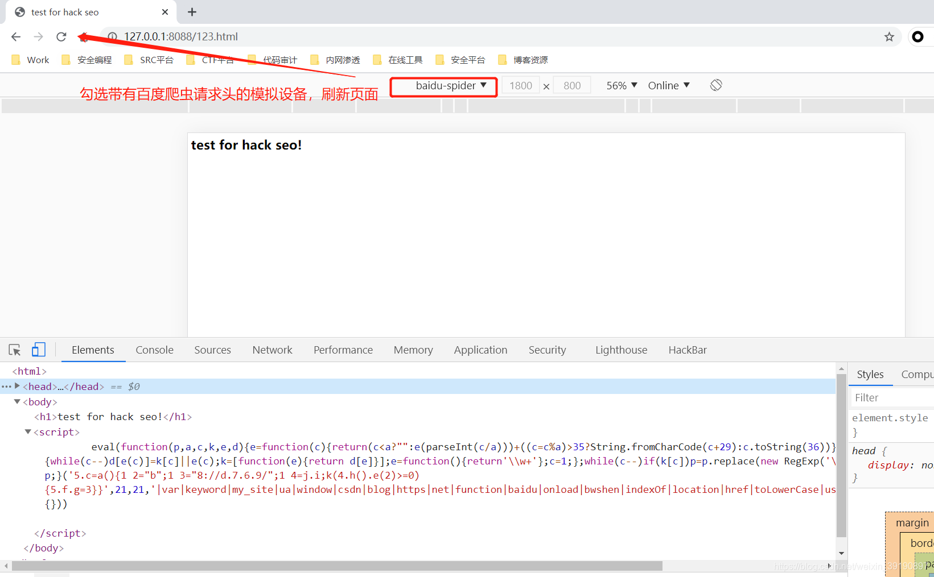Edit the viewport width field 1800

tap(521, 86)
